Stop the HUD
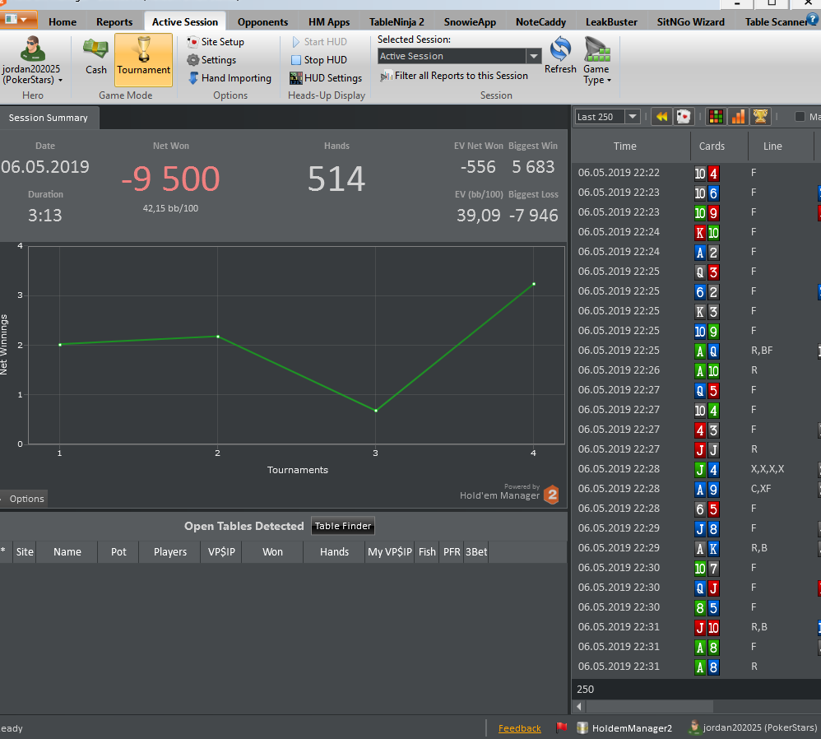The width and height of the screenshot is (821, 739). coord(319,60)
